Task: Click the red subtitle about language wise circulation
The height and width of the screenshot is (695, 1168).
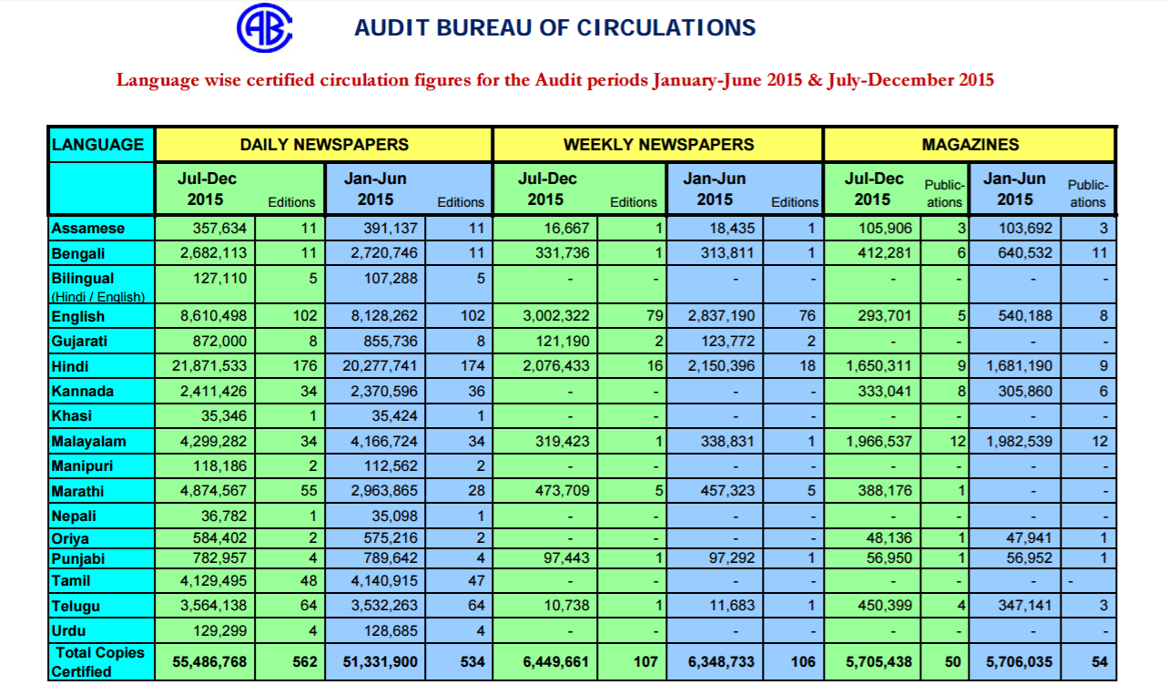Action: point(555,80)
